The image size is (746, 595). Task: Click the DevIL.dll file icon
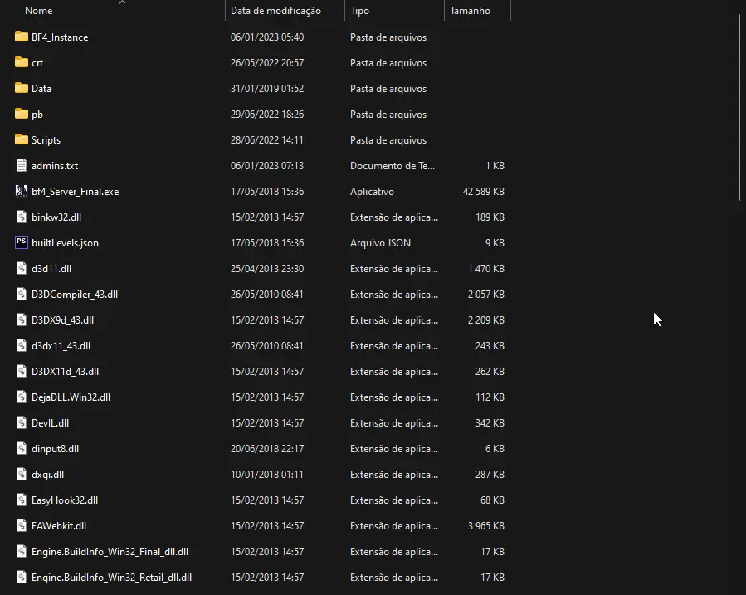click(22, 422)
